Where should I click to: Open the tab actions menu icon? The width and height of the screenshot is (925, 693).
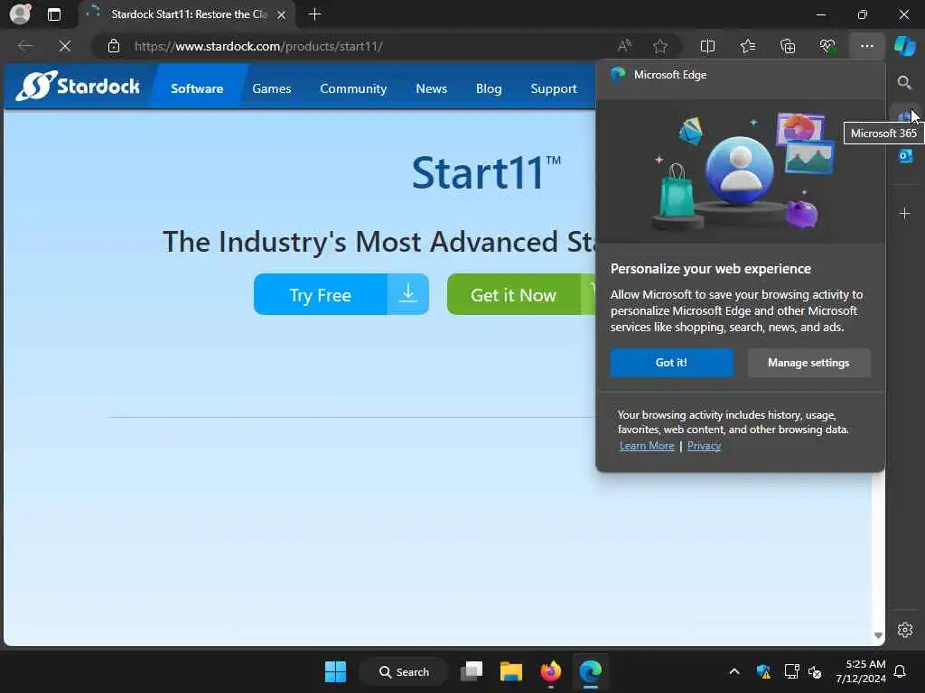point(53,14)
